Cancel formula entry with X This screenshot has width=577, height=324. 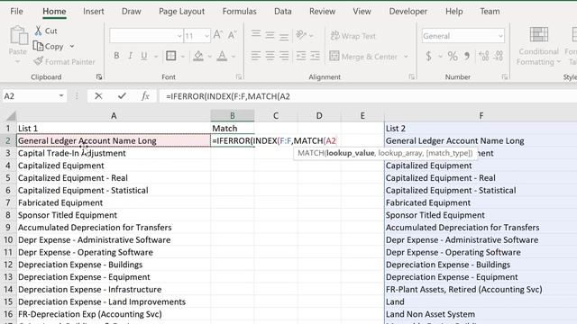tap(98, 96)
